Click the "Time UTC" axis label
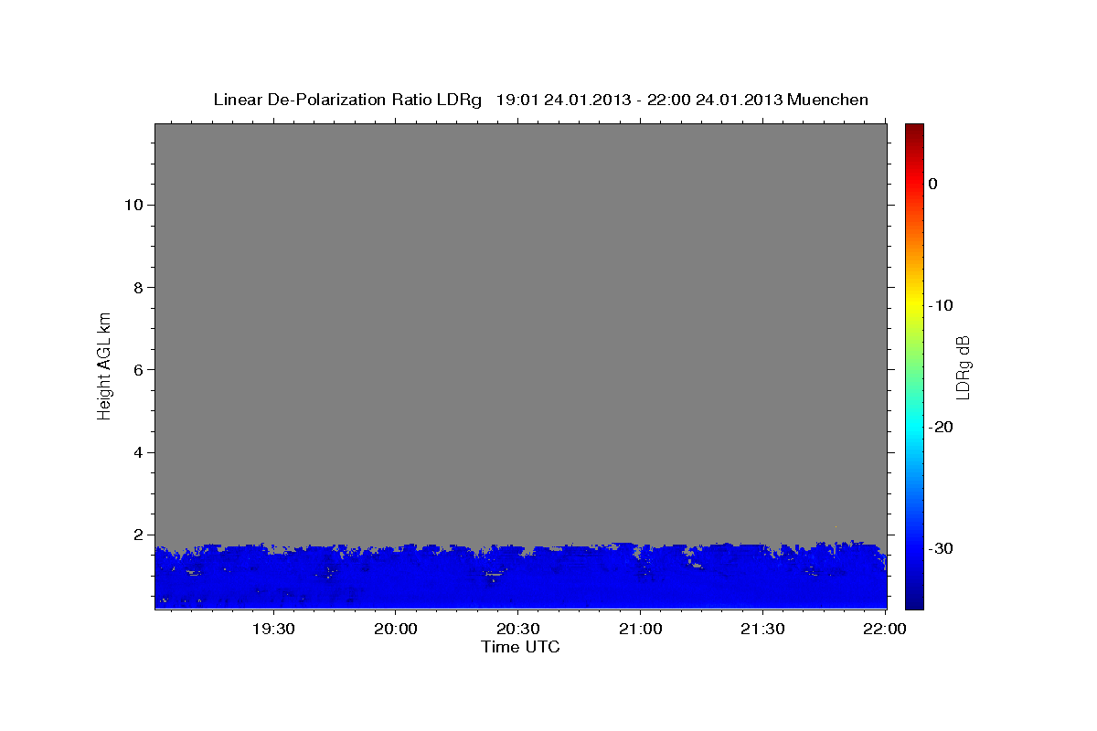This screenshot has width=1097, height=731. click(520, 647)
